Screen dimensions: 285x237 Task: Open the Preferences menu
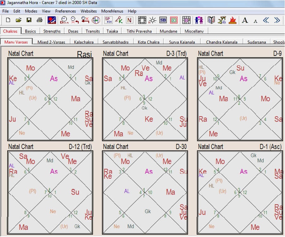pyautogui.click(x=65, y=11)
